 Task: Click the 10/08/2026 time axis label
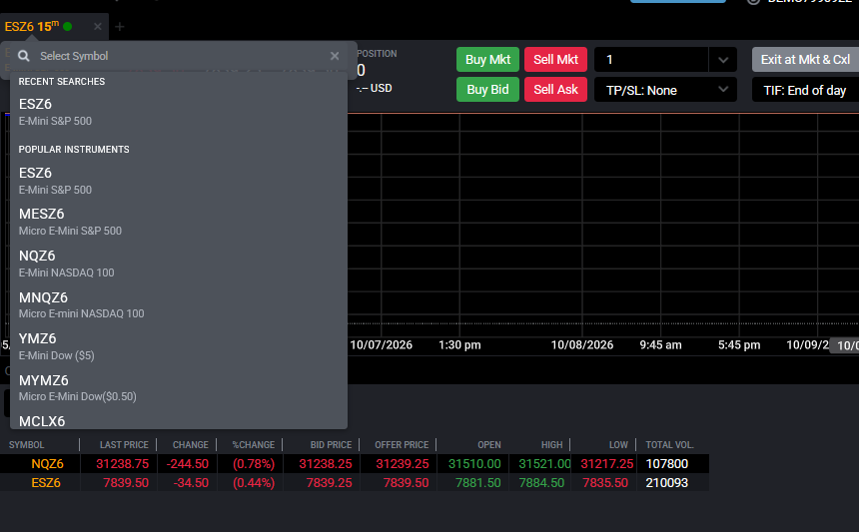581,344
